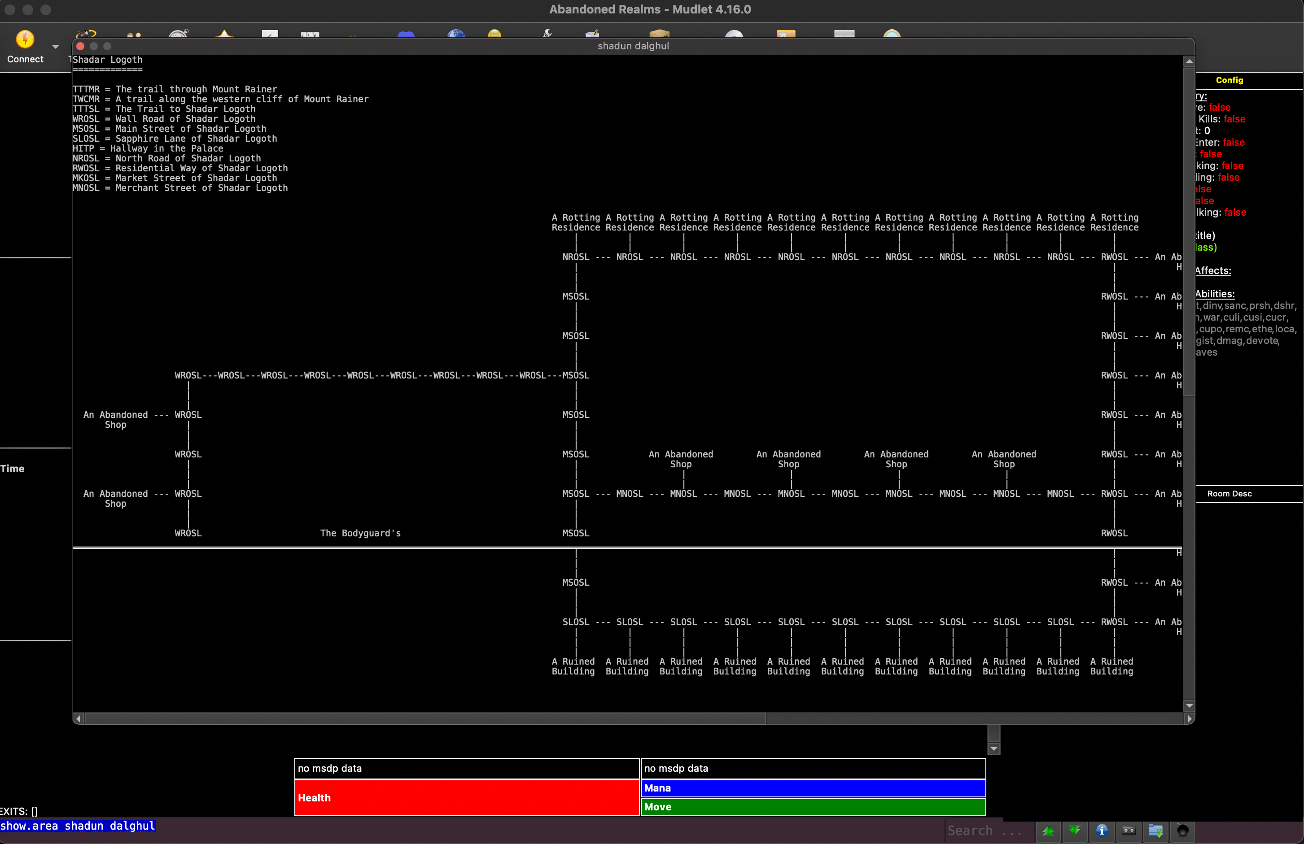Click the blue Mana gauge
Image resolution: width=1304 pixels, height=844 pixels.
click(813, 788)
